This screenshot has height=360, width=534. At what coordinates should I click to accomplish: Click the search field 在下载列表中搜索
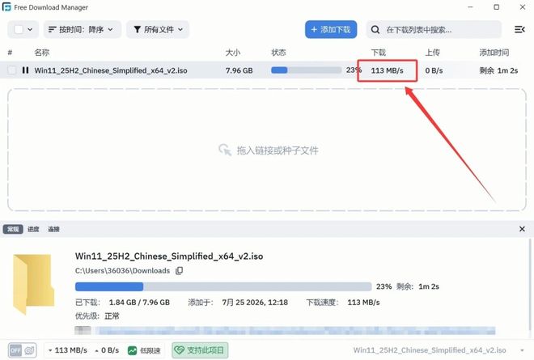point(434,30)
